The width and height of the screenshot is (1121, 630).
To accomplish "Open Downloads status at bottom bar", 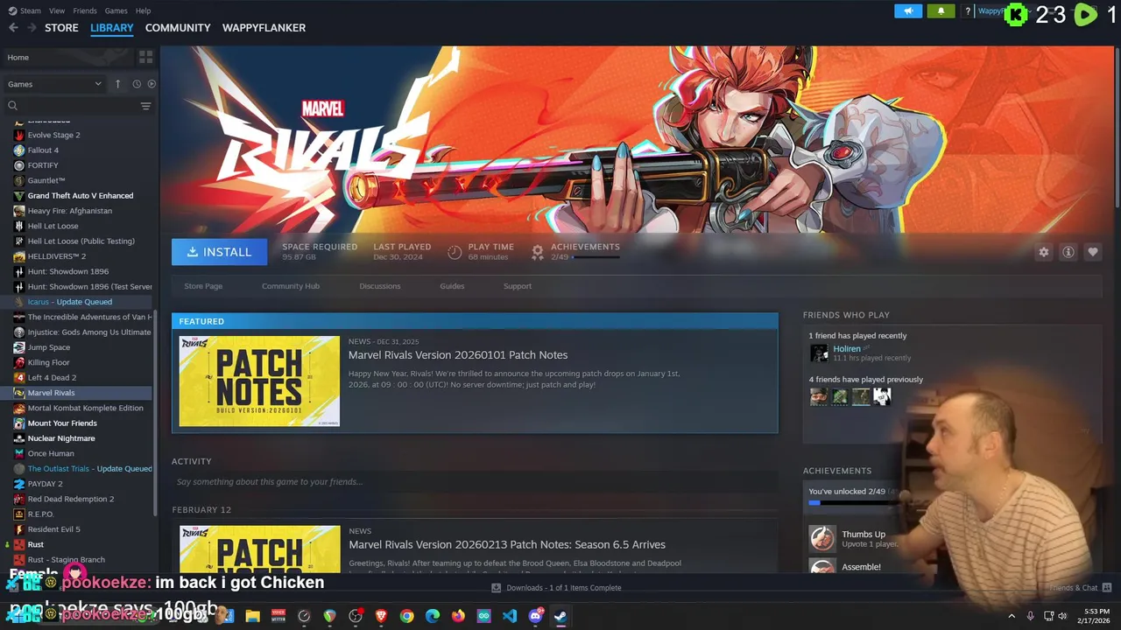I will [556, 588].
